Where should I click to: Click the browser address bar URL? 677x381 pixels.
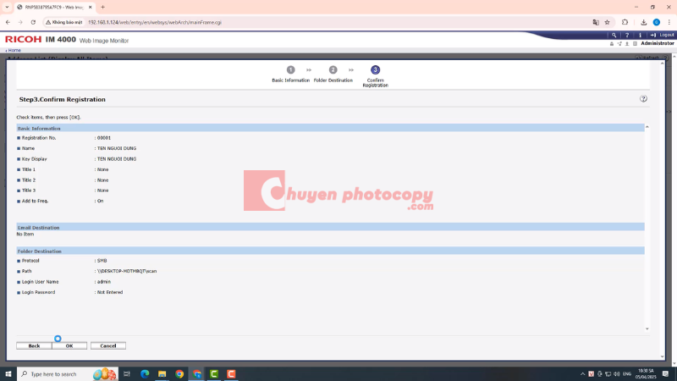tap(155, 23)
